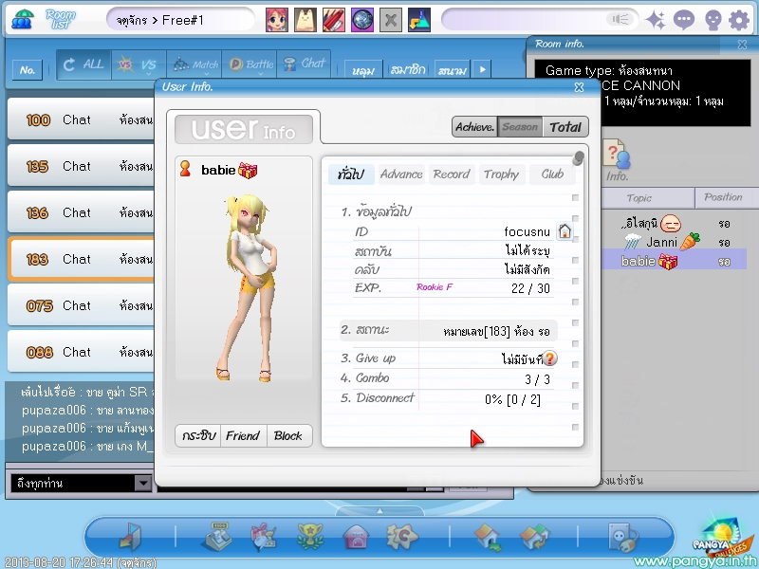Select room 088 Chat row
This screenshot has height=569, width=759.
pos(82,352)
